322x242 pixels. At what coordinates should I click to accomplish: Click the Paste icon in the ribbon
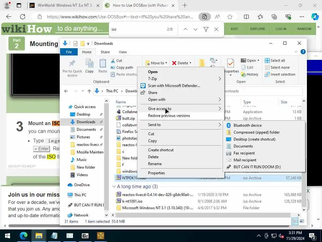point(103,63)
